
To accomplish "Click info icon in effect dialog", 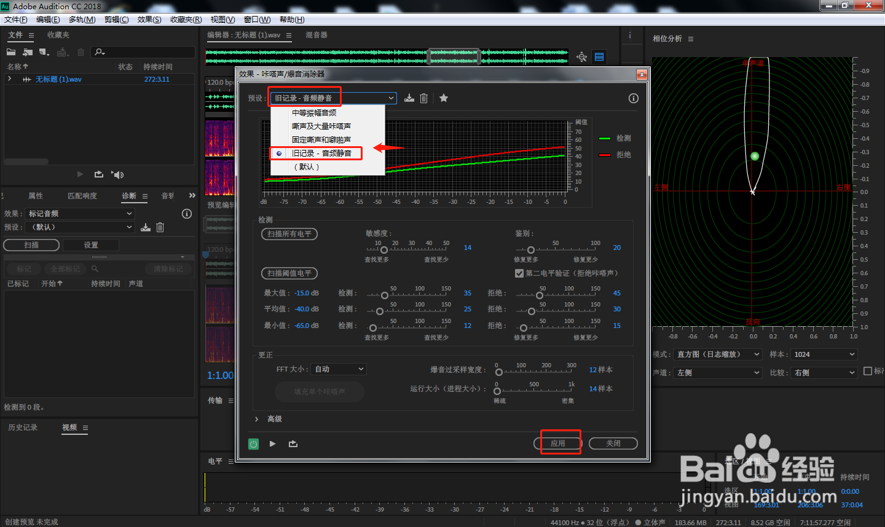I will (634, 98).
